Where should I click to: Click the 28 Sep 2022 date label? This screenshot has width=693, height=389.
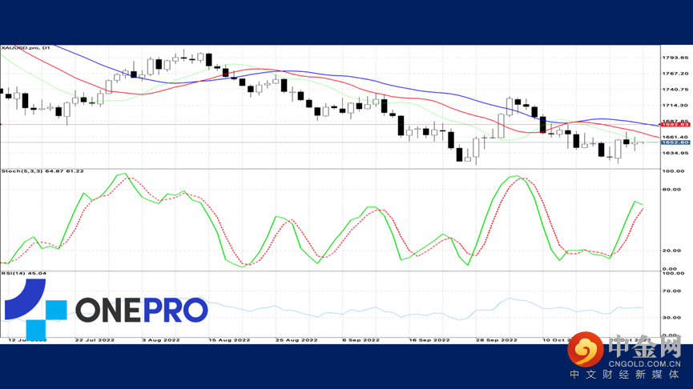point(497,340)
